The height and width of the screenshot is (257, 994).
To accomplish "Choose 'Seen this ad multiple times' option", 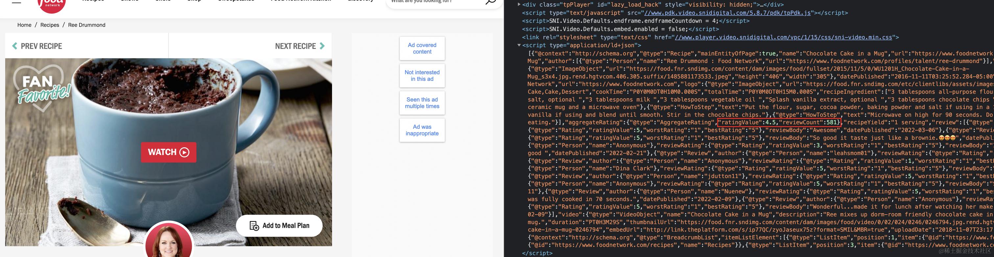I will tap(422, 103).
